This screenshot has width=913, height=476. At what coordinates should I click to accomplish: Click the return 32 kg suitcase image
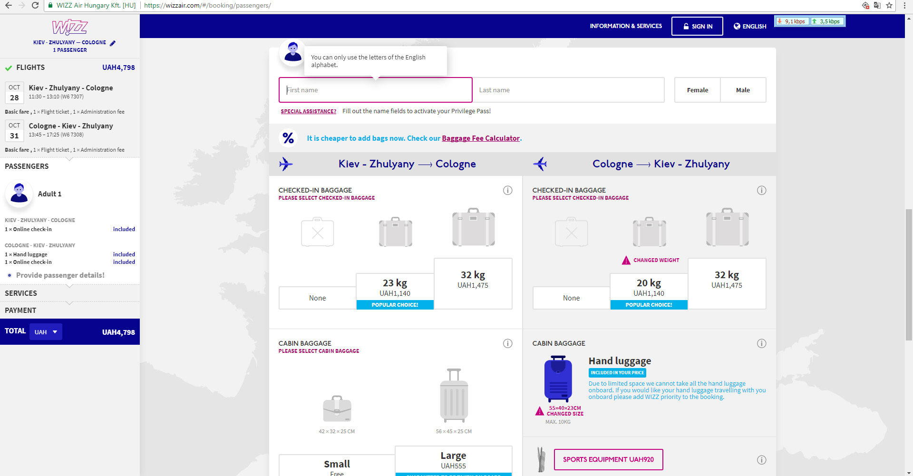pos(728,227)
